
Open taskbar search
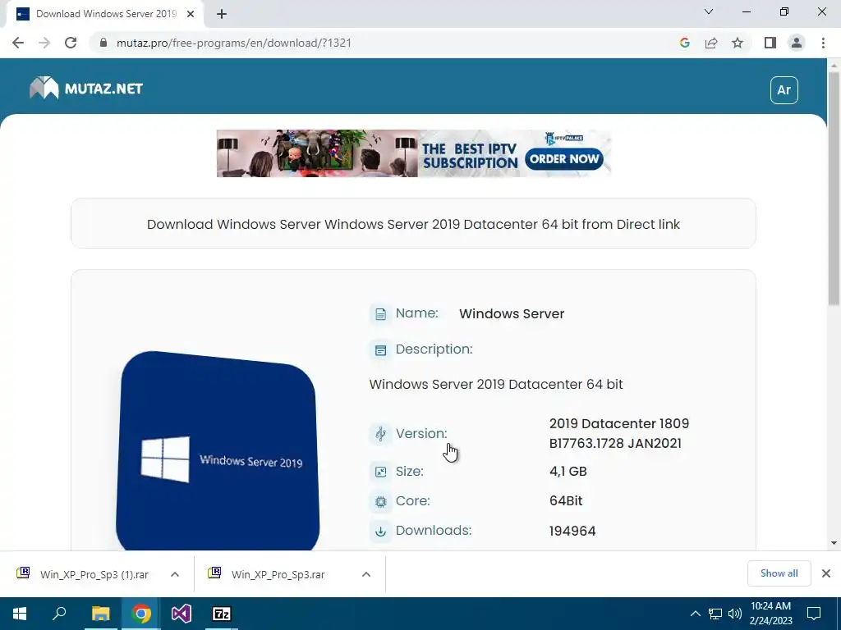[59, 614]
